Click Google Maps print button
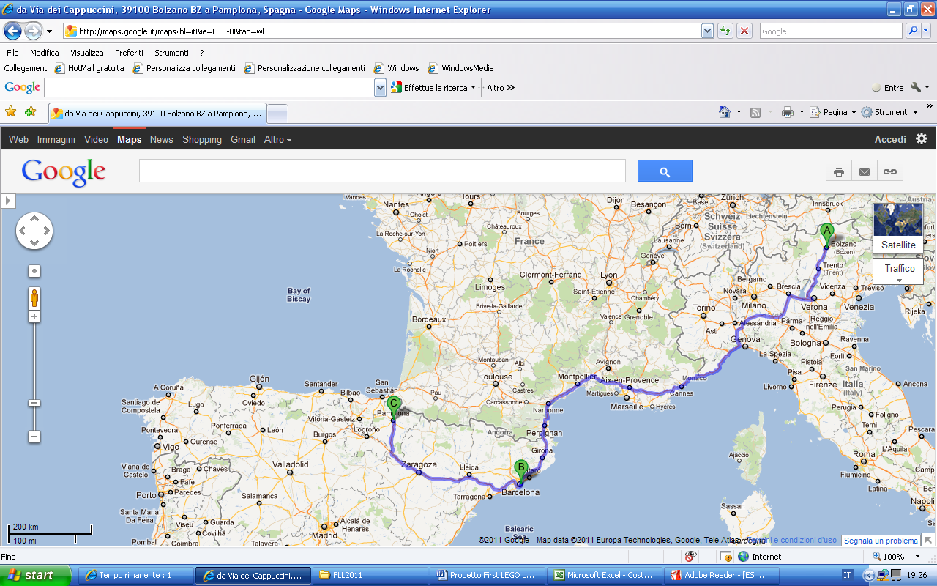Image resolution: width=937 pixels, height=586 pixels. pos(839,171)
